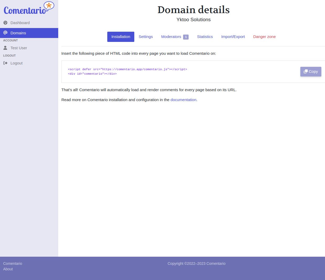Open the Moderators tab
The image size is (325, 280).
[171, 37]
